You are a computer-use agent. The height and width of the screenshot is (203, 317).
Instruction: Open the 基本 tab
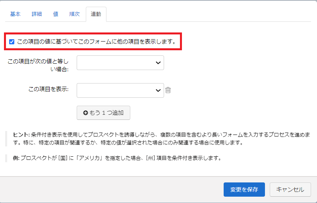pos(15,14)
